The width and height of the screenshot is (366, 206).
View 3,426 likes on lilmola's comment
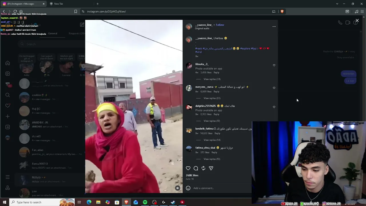click(206, 72)
